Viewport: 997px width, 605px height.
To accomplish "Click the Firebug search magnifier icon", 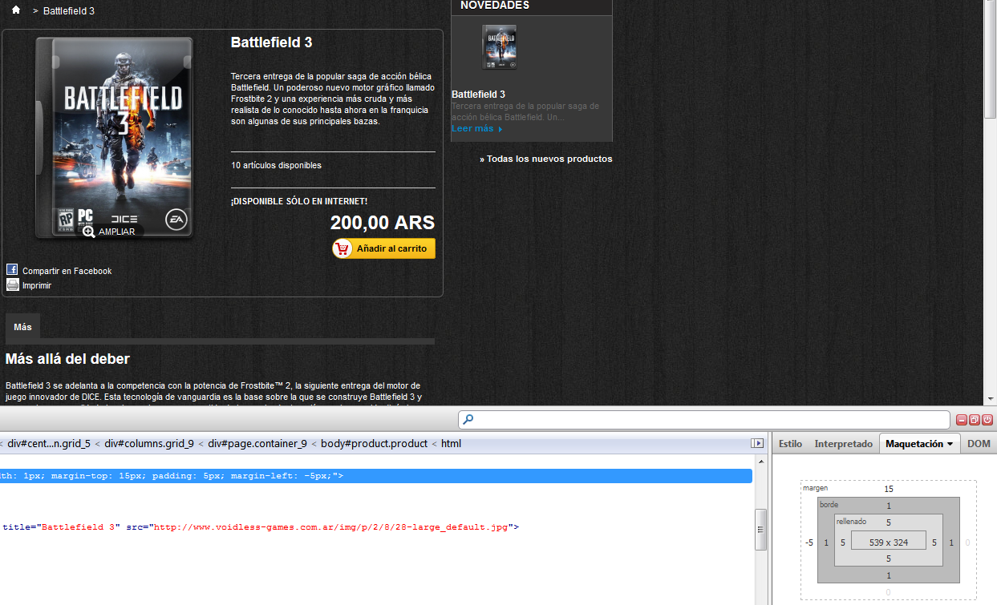I will pyautogui.click(x=468, y=419).
